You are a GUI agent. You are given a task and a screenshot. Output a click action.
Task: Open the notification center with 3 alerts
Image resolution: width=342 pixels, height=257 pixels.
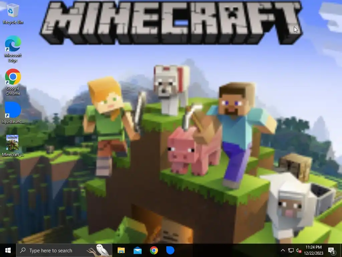click(x=332, y=250)
